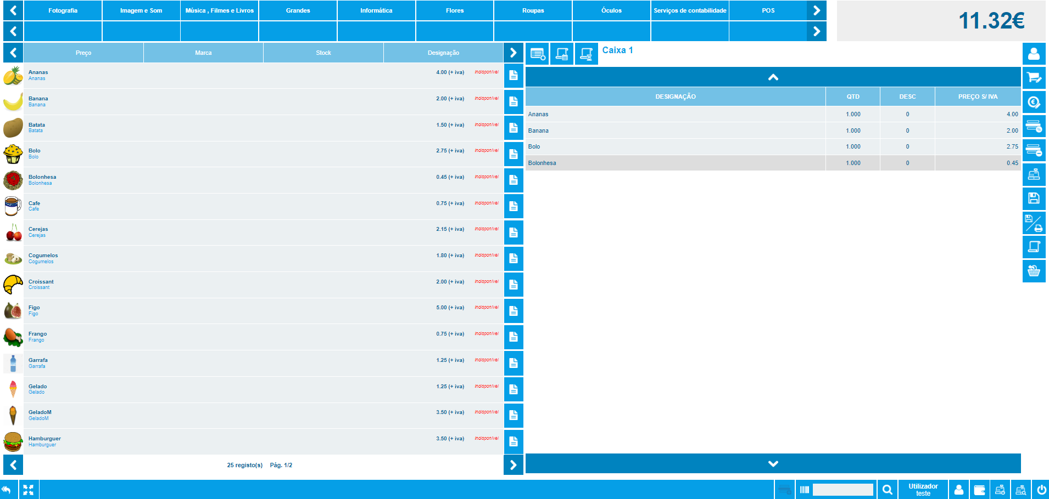Click the Caixa 1 label
The width and height of the screenshot is (1049, 499).
[617, 50]
